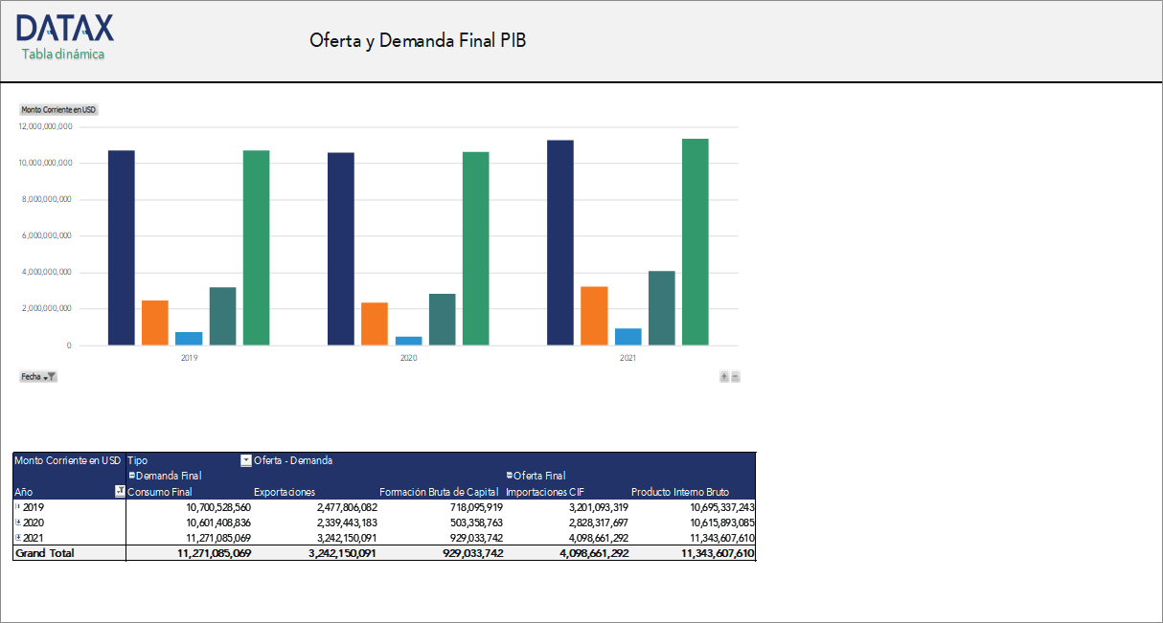
Task: Select the Grand Total row label
Action: (x=44, y=552)
